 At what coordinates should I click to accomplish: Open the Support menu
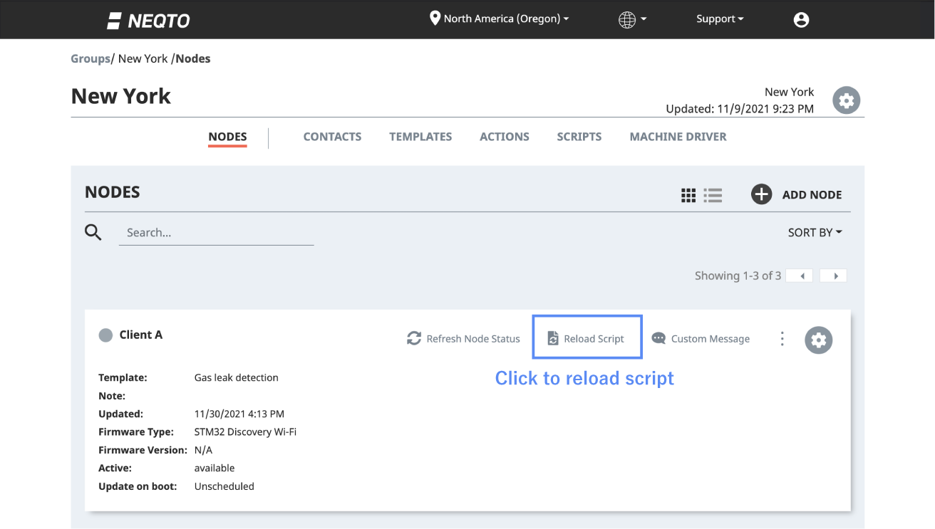(x=720, y=19)
